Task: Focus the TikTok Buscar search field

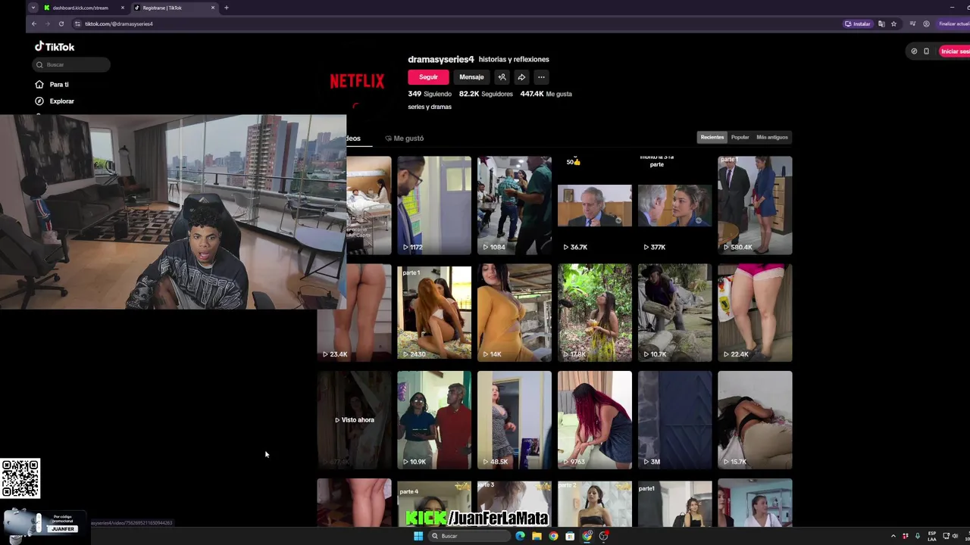Action: coord(71,64)
